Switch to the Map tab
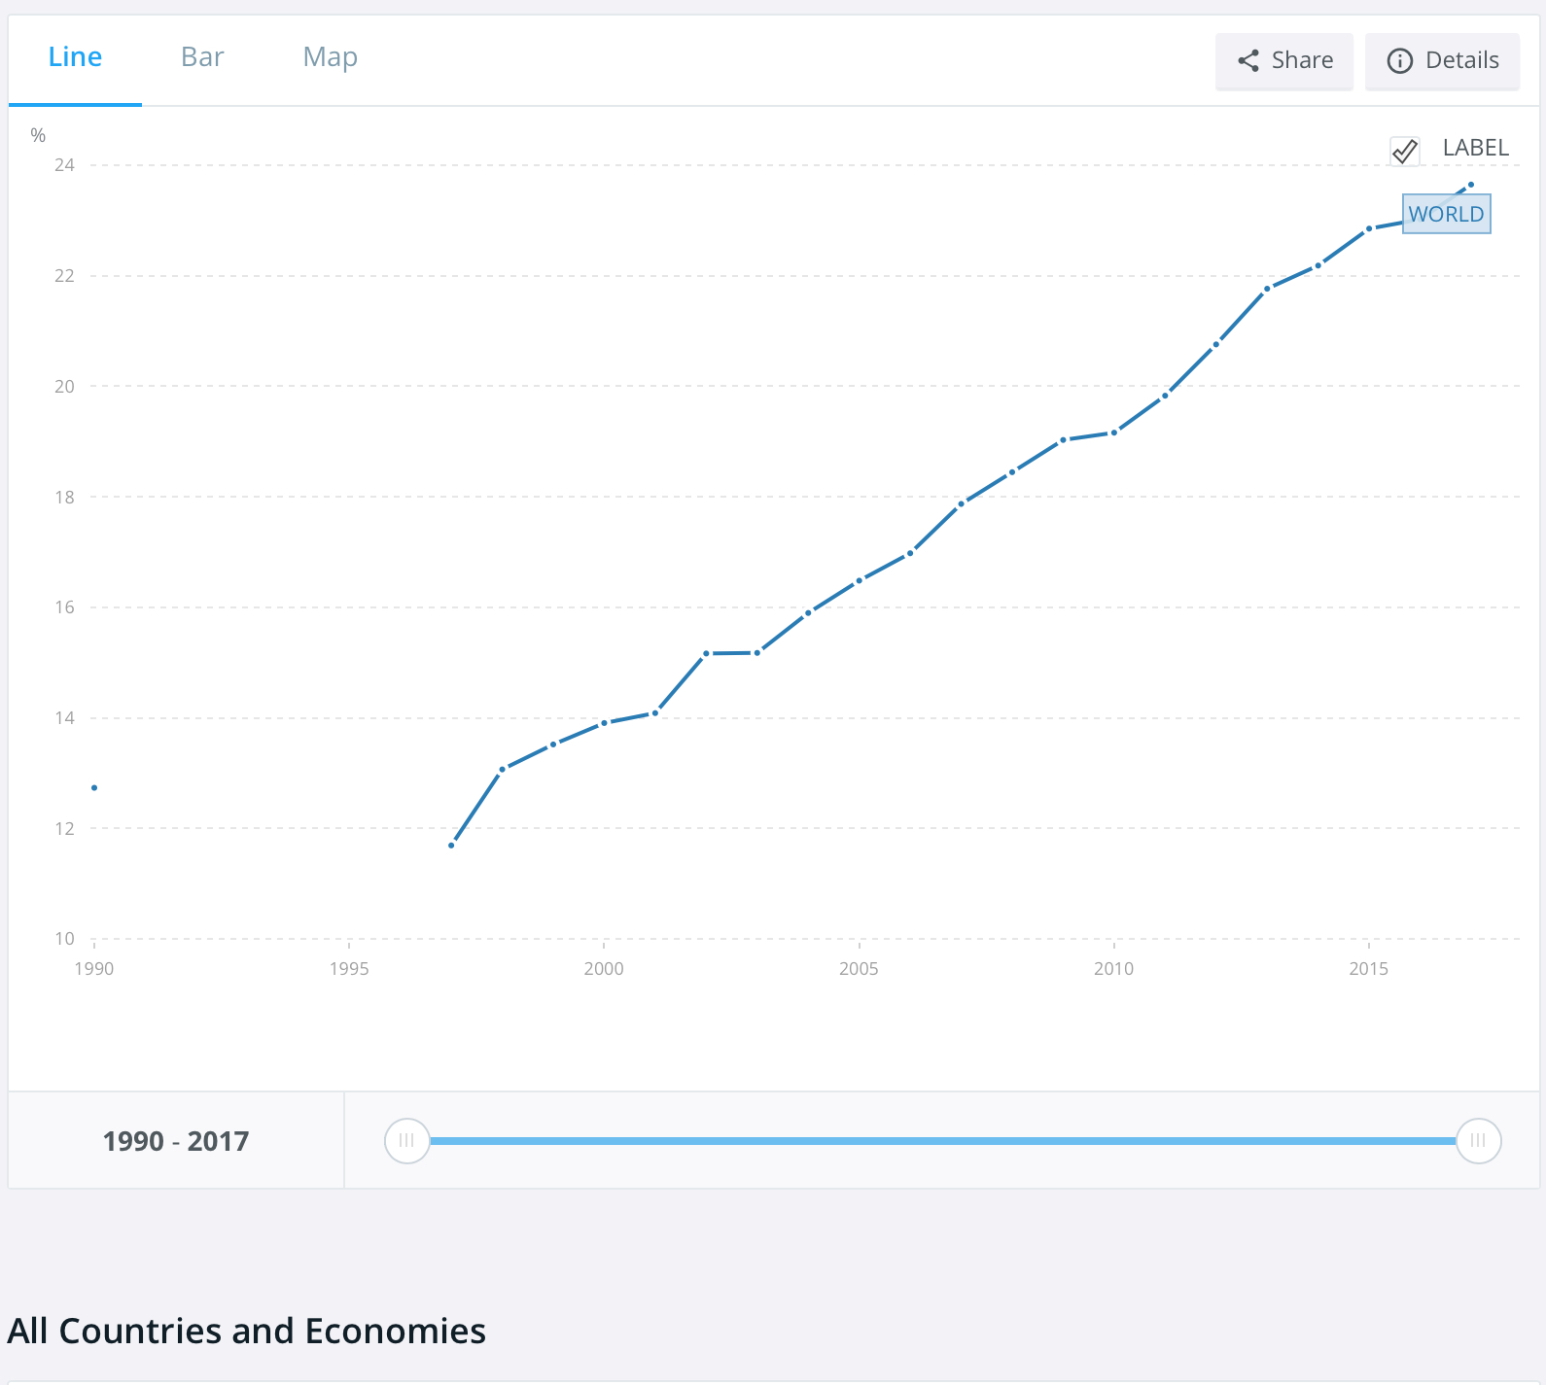Image resolution: width=1546 pixels, height=1385 pixels. (x=330, y=57)
